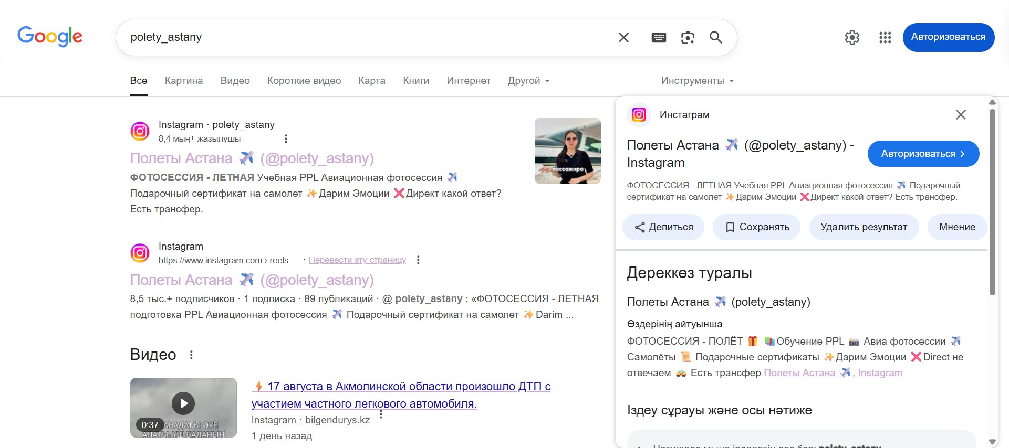Open more options next to Видео heading
1009x448 pixels.
point(191,355)
